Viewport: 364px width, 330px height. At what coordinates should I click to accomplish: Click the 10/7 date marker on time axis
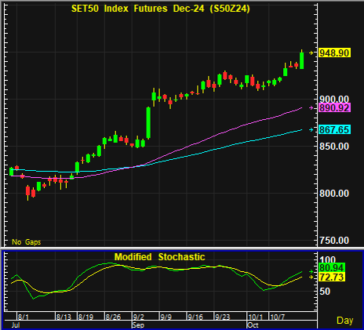[277, 317]
